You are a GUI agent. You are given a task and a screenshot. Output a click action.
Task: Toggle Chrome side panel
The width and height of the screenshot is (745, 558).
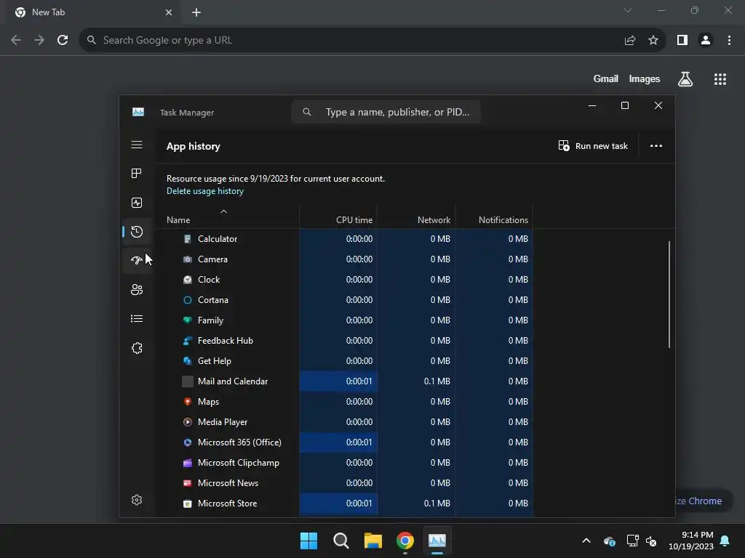[682, 41]
